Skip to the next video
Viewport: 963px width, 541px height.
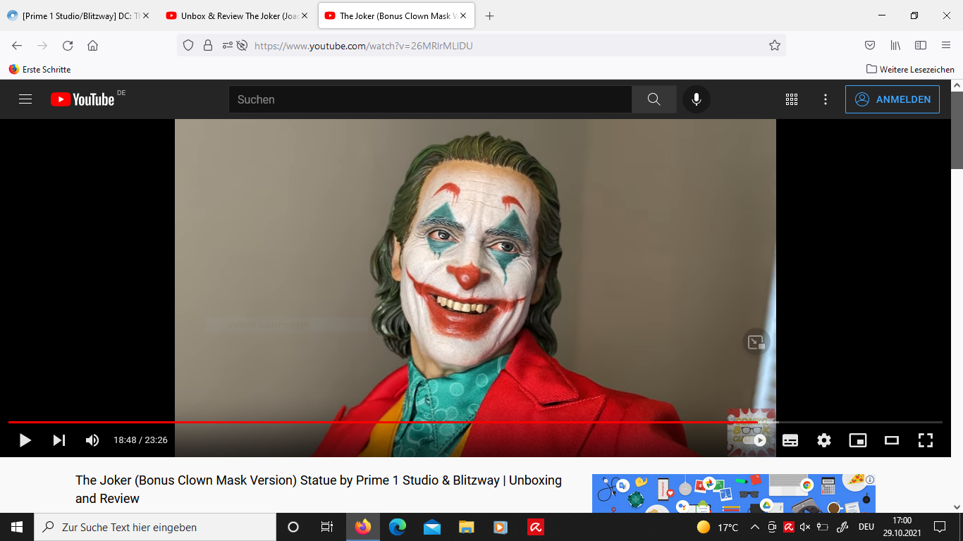[x=59, y=440]
